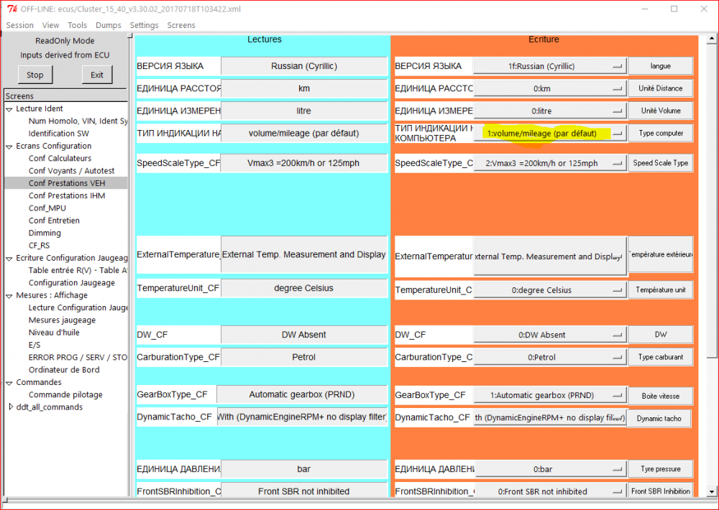Click the Exit button
The image size is (719, 510).
[x=97, y=75]
